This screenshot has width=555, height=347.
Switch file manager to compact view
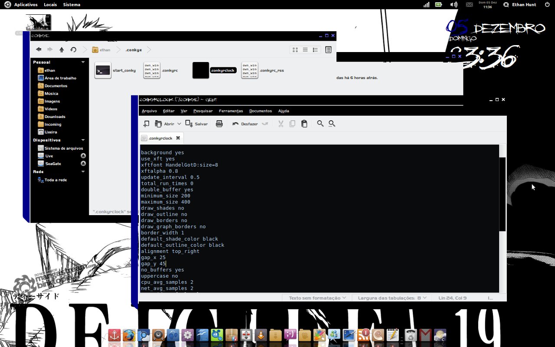point(315,50)
